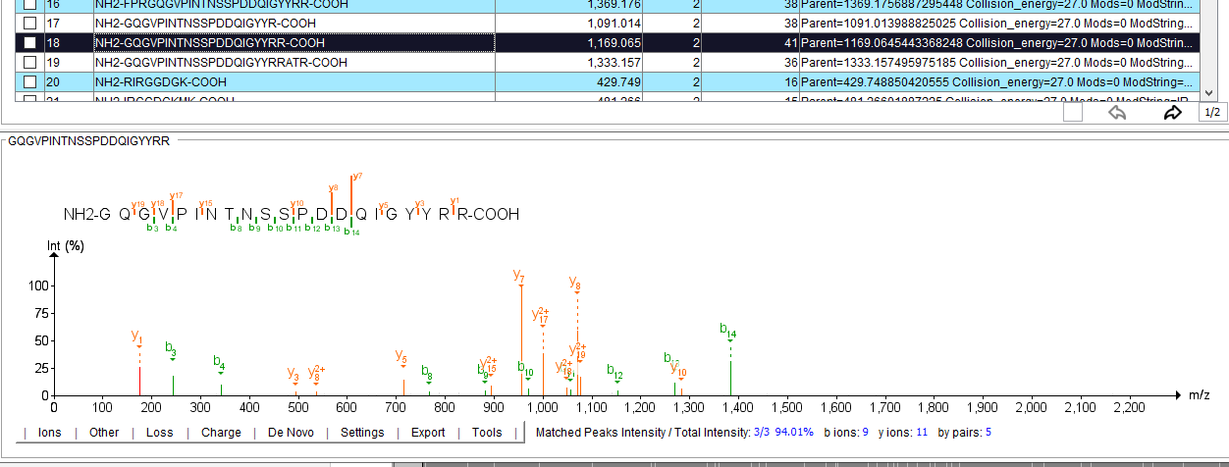The width and height of the screenshot is (1229, 467).
Task: Toggle checkbox for row 20 RIRGGDGK
Action: 30,82
